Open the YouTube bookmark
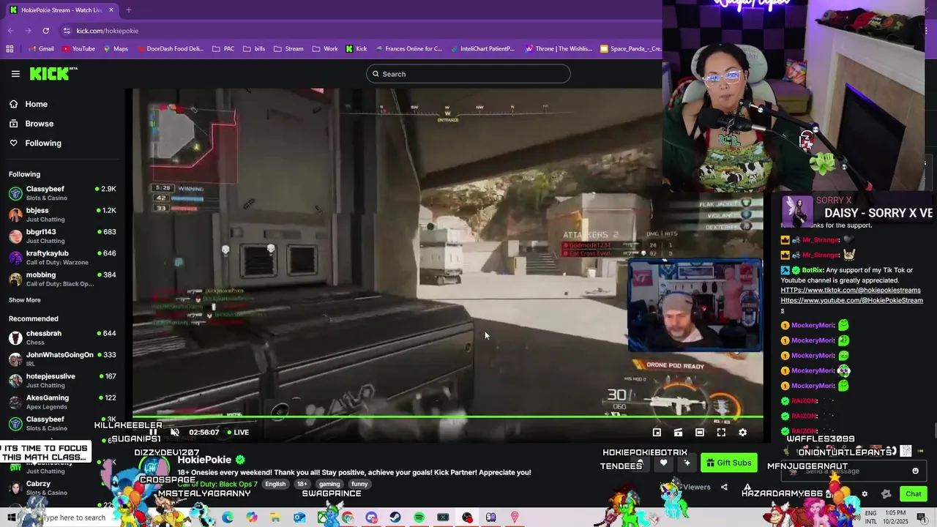The image size is (937, 527). (78, 49)
